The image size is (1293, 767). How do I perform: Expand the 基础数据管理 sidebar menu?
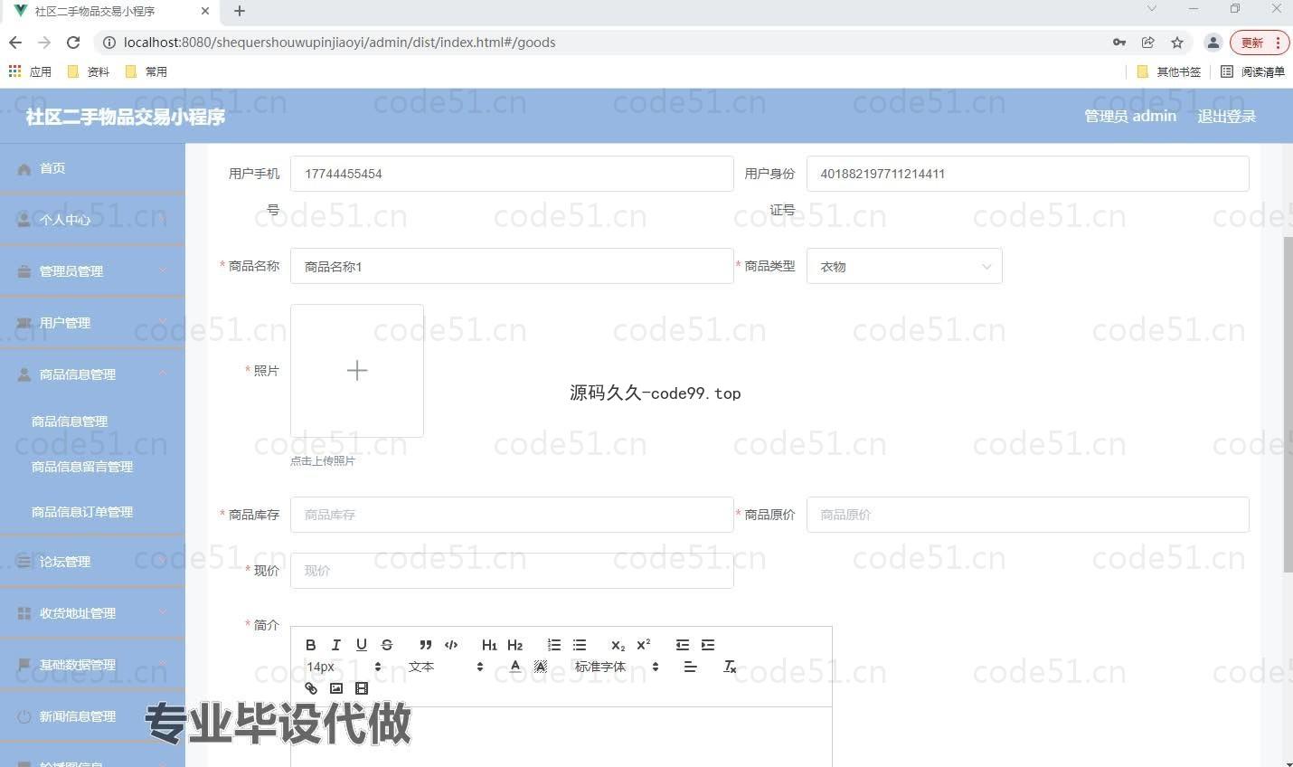coord(92,665)
